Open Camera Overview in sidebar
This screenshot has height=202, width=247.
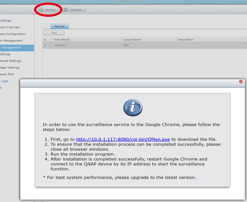click(x=10, y=27)
